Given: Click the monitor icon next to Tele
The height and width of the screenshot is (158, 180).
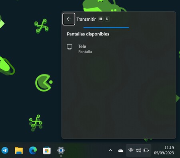Looking at the screenshot, I should (x=70, y=47).
